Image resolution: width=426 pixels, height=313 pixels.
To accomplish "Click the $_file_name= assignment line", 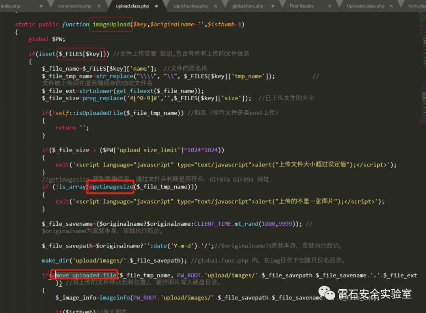I will [99, 69].
